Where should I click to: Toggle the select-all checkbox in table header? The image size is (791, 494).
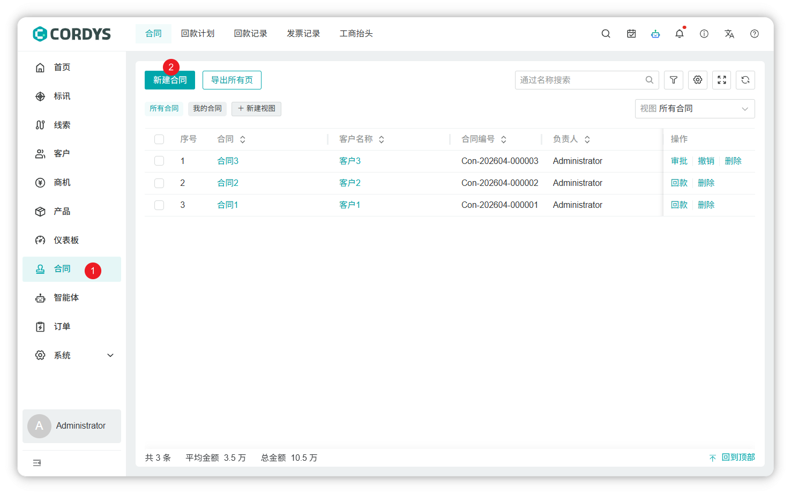coord(159,139)
